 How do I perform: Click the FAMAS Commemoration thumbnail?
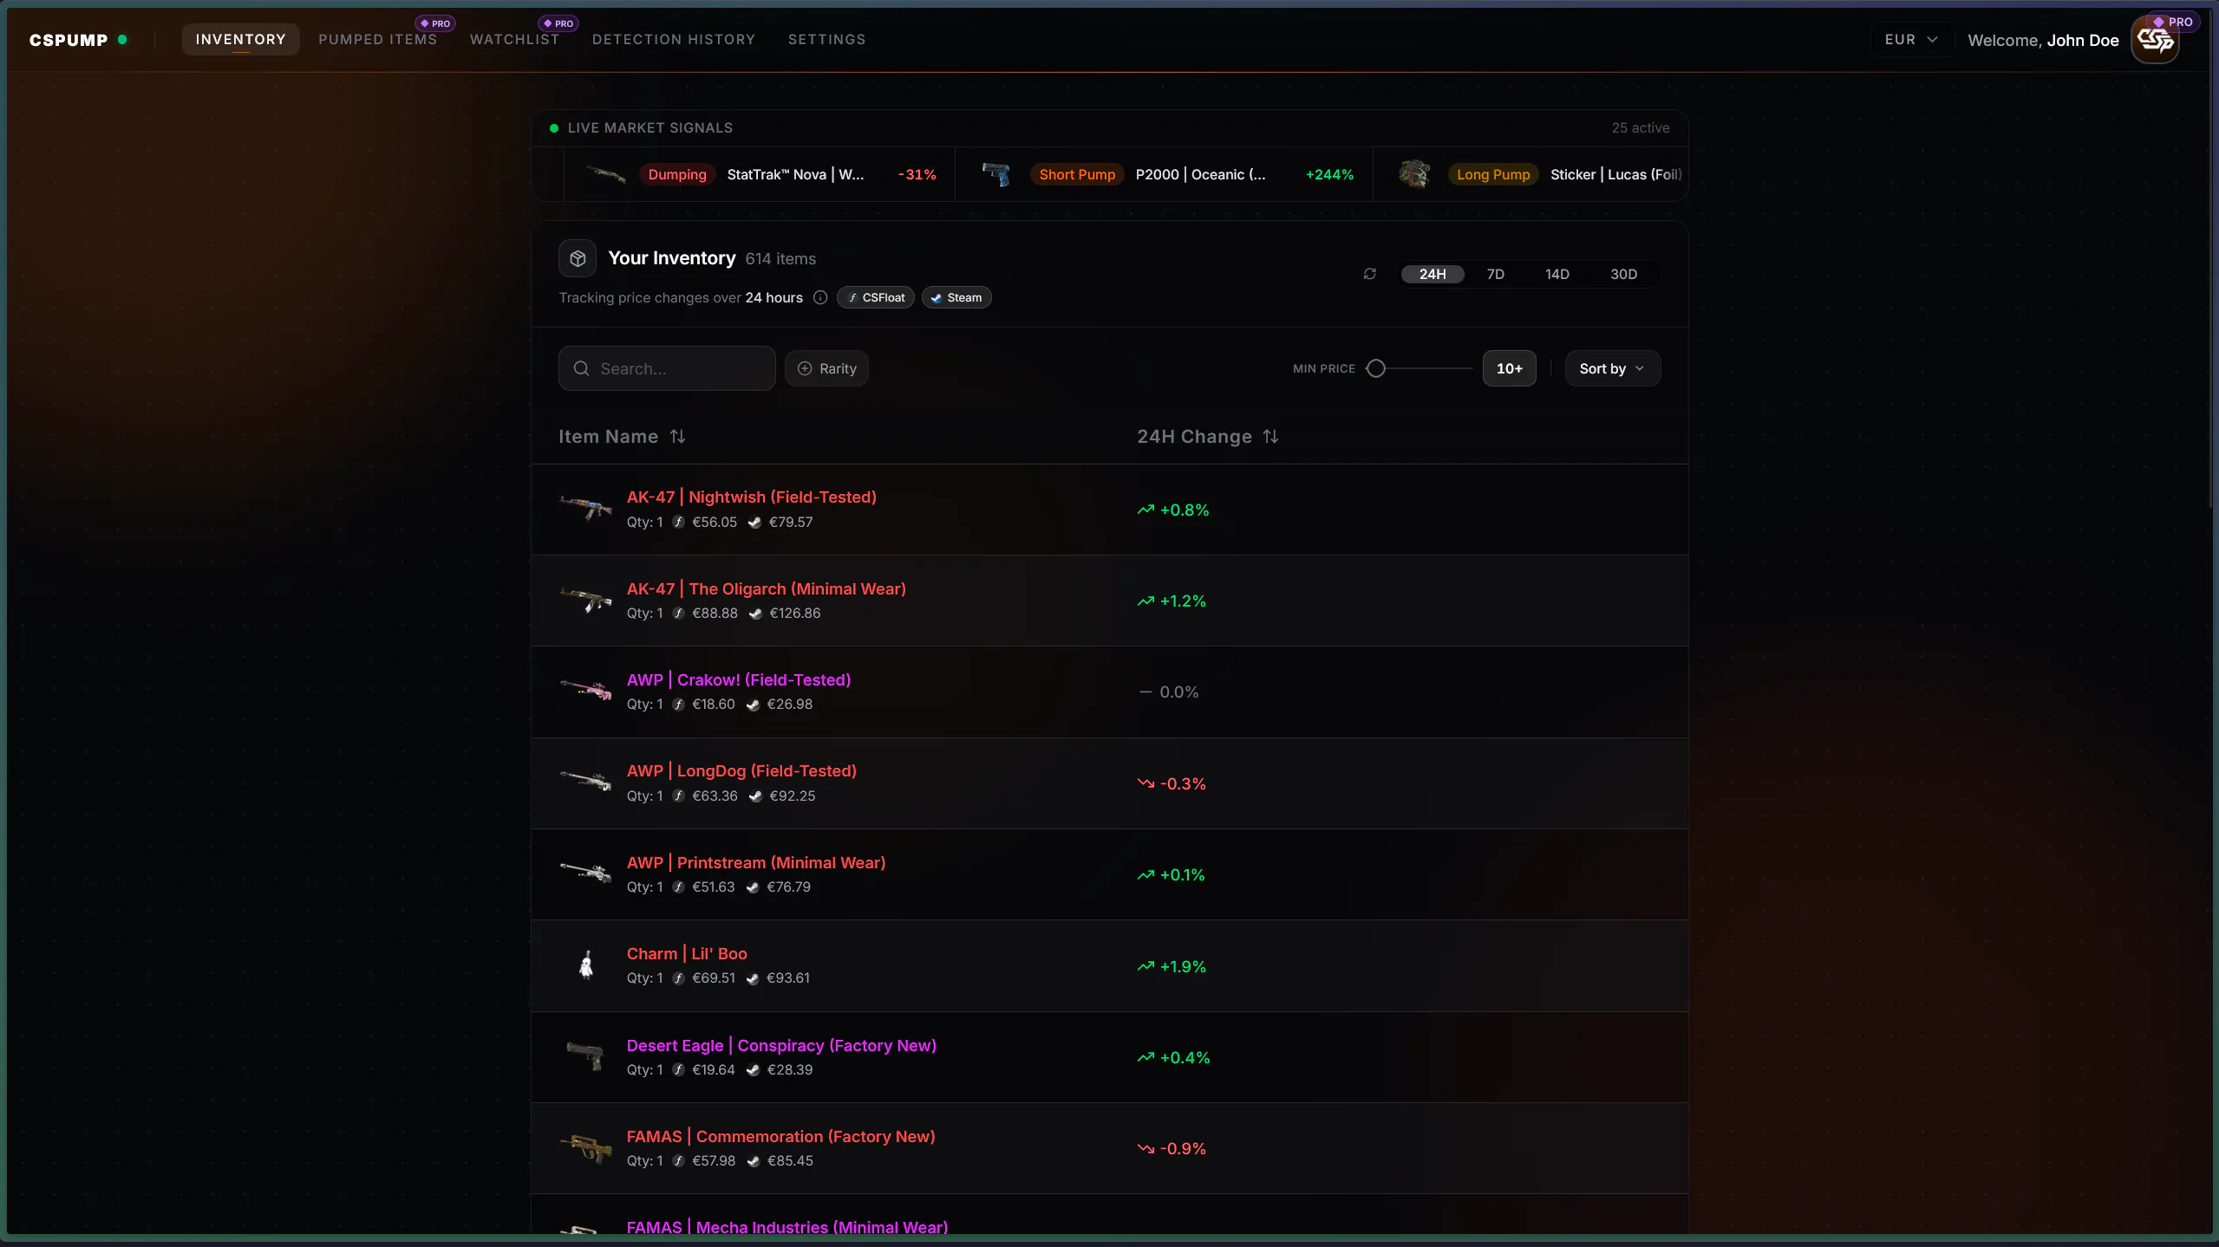click(x=586, y=1147)
